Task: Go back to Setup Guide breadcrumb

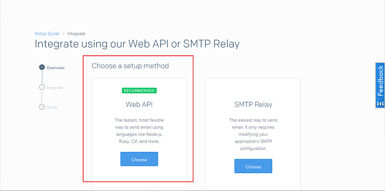Action: (x=47, y=34)
